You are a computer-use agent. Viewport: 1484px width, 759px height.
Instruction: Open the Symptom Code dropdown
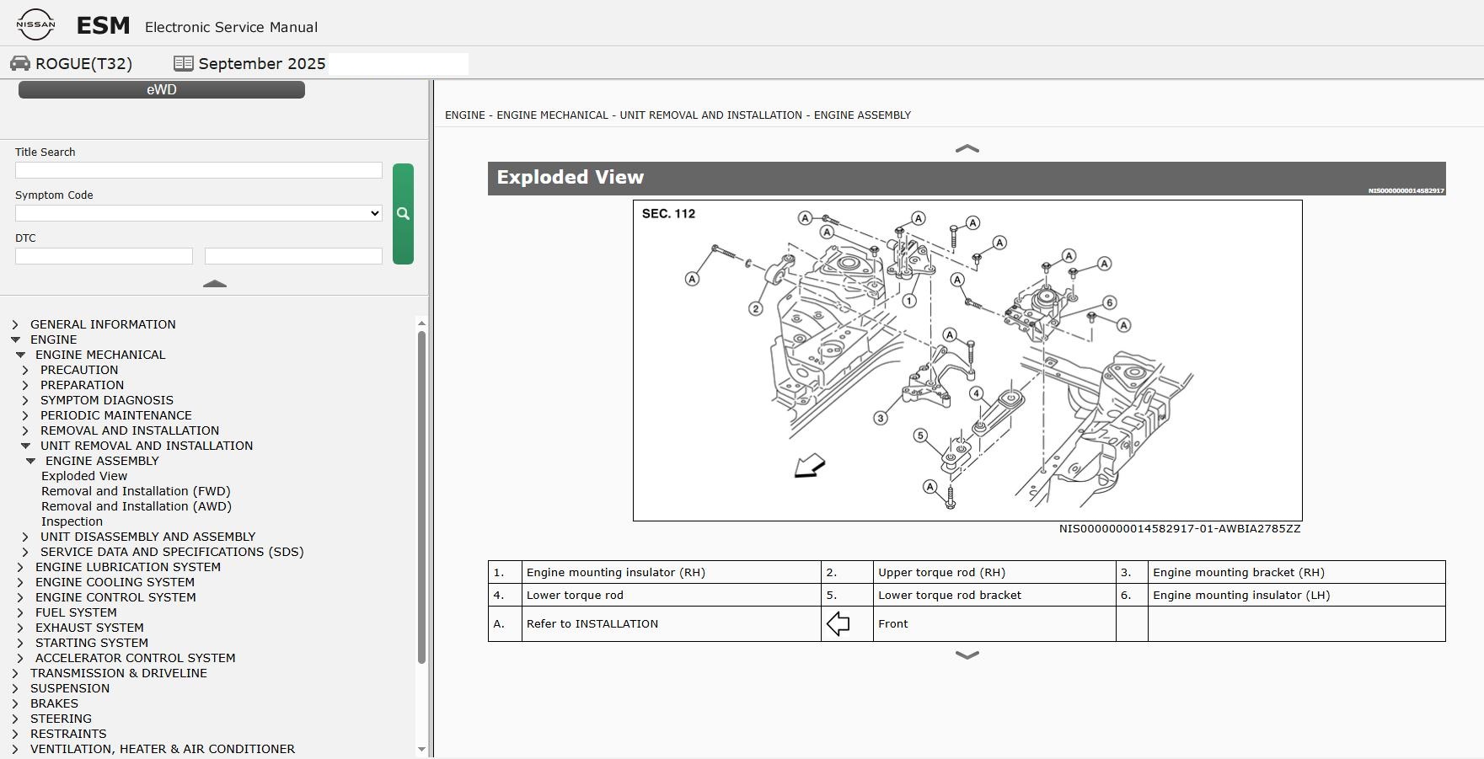coord(199,213)
